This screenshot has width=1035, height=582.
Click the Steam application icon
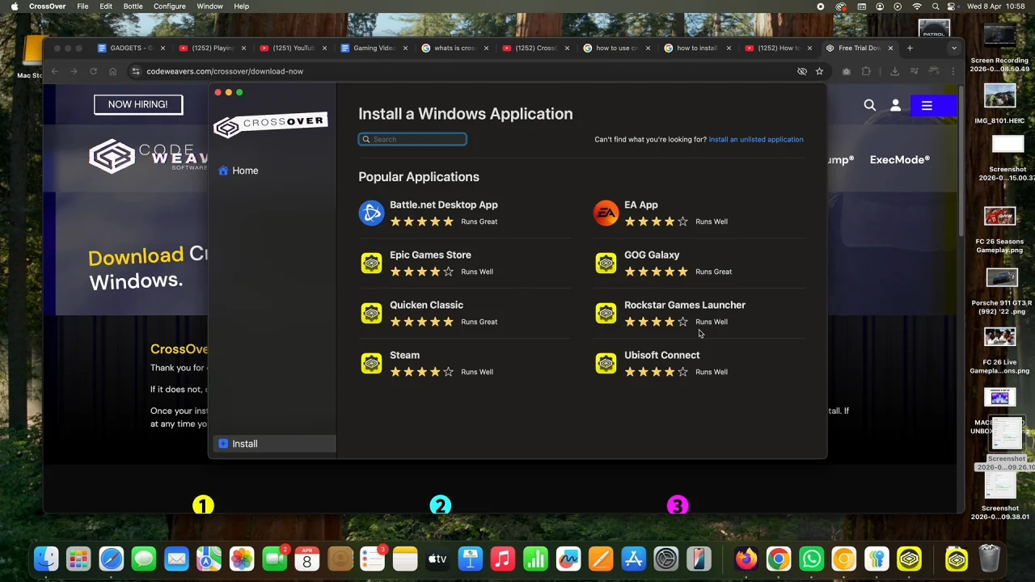coord(371,363)
